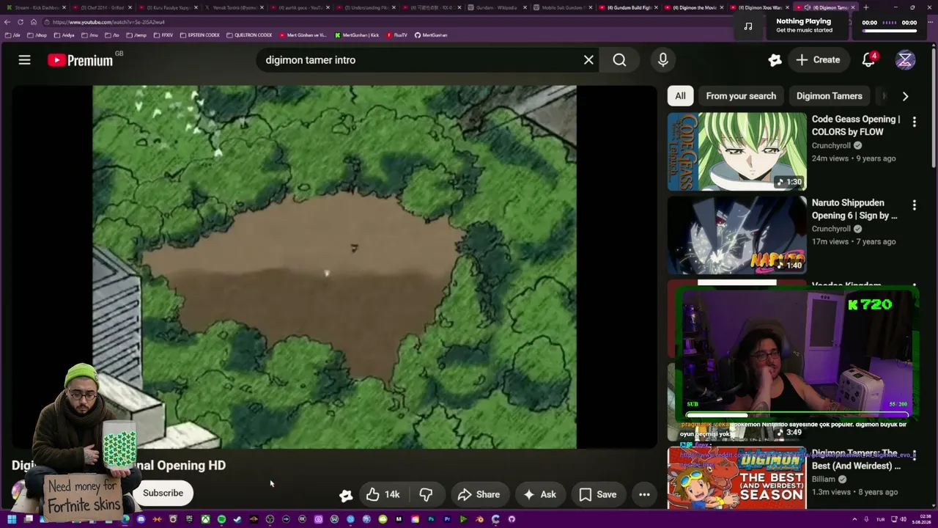
Task: Select the 'All' filter chip
Action: coord(680,96)
